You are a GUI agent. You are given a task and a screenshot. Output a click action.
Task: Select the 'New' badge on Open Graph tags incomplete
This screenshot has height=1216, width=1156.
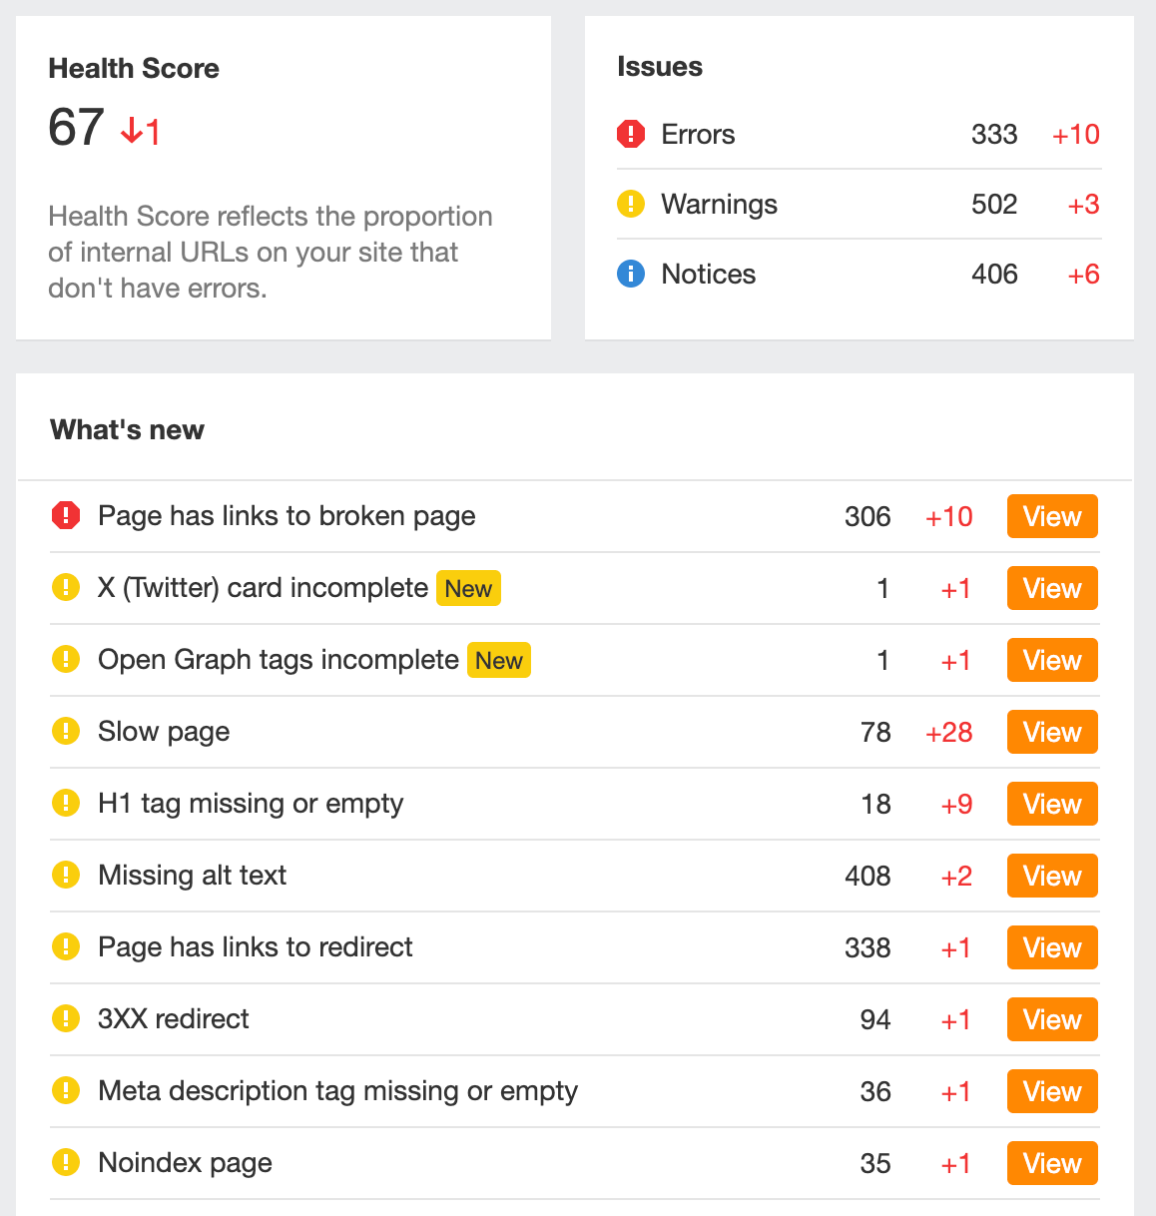click(498, 660)
